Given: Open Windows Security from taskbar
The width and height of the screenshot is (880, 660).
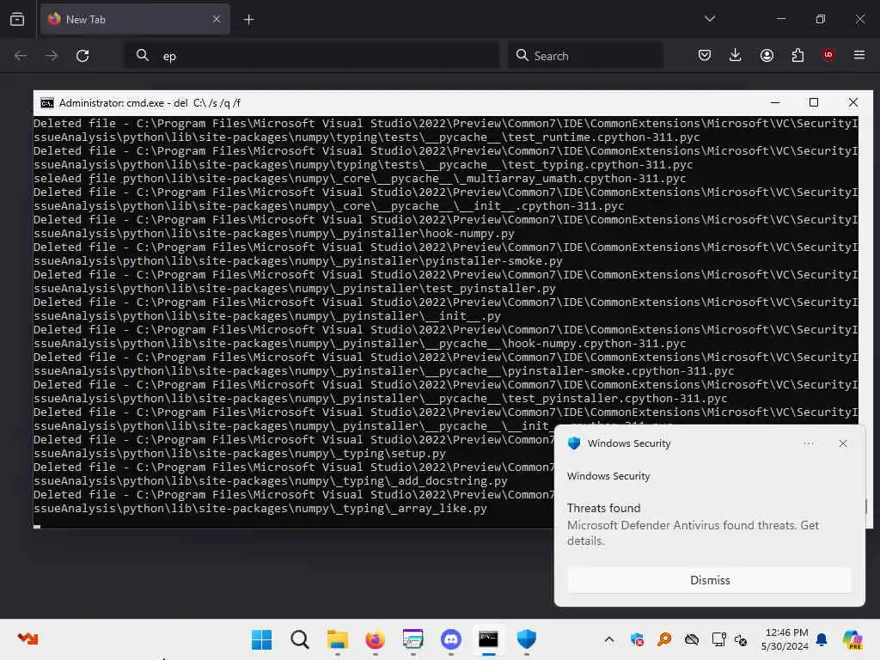Looking at the screenshot, I should [527, 639].
